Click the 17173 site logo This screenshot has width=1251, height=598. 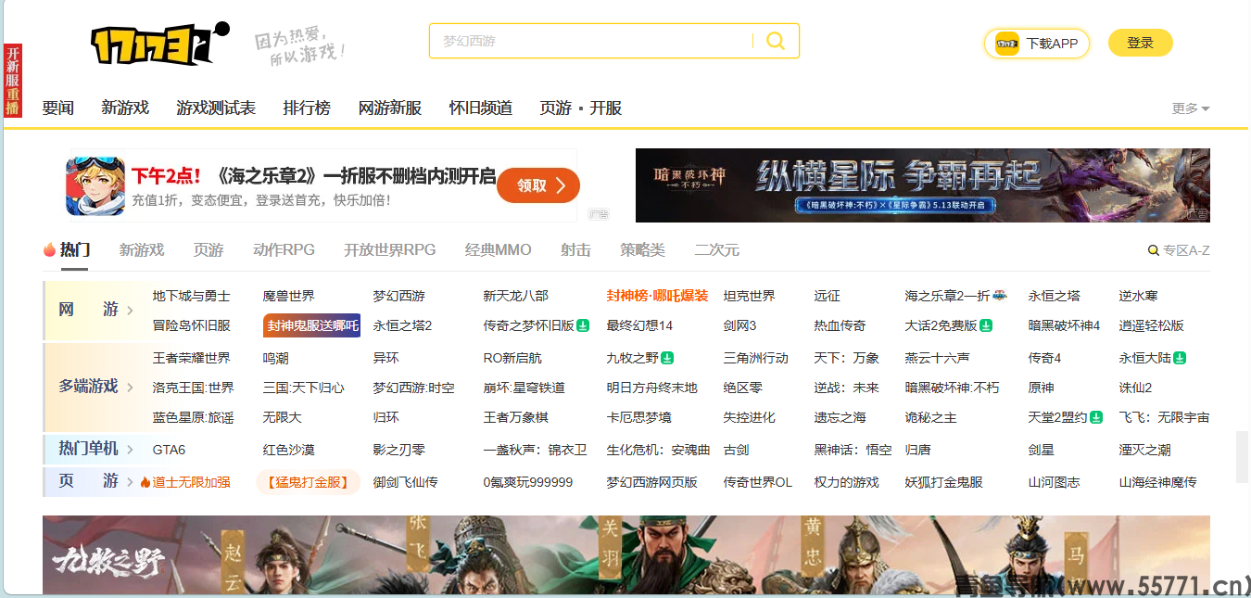pos(159,43)
